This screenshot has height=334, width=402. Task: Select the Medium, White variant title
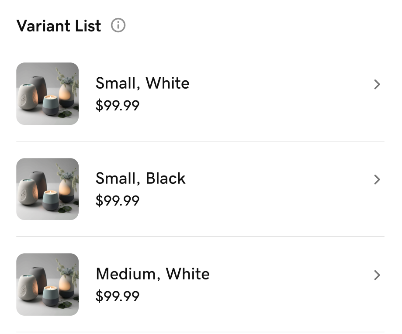tap(152, 274)
